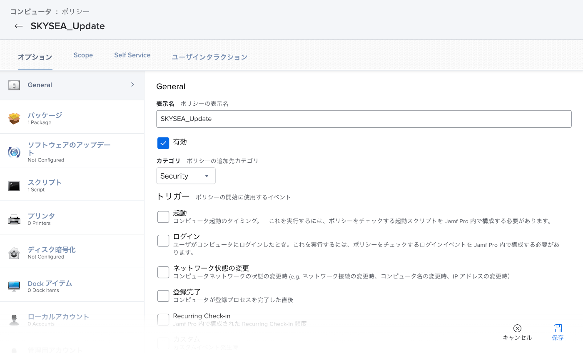Switch to the ユーザインタラクション tab

pos(209,57)
